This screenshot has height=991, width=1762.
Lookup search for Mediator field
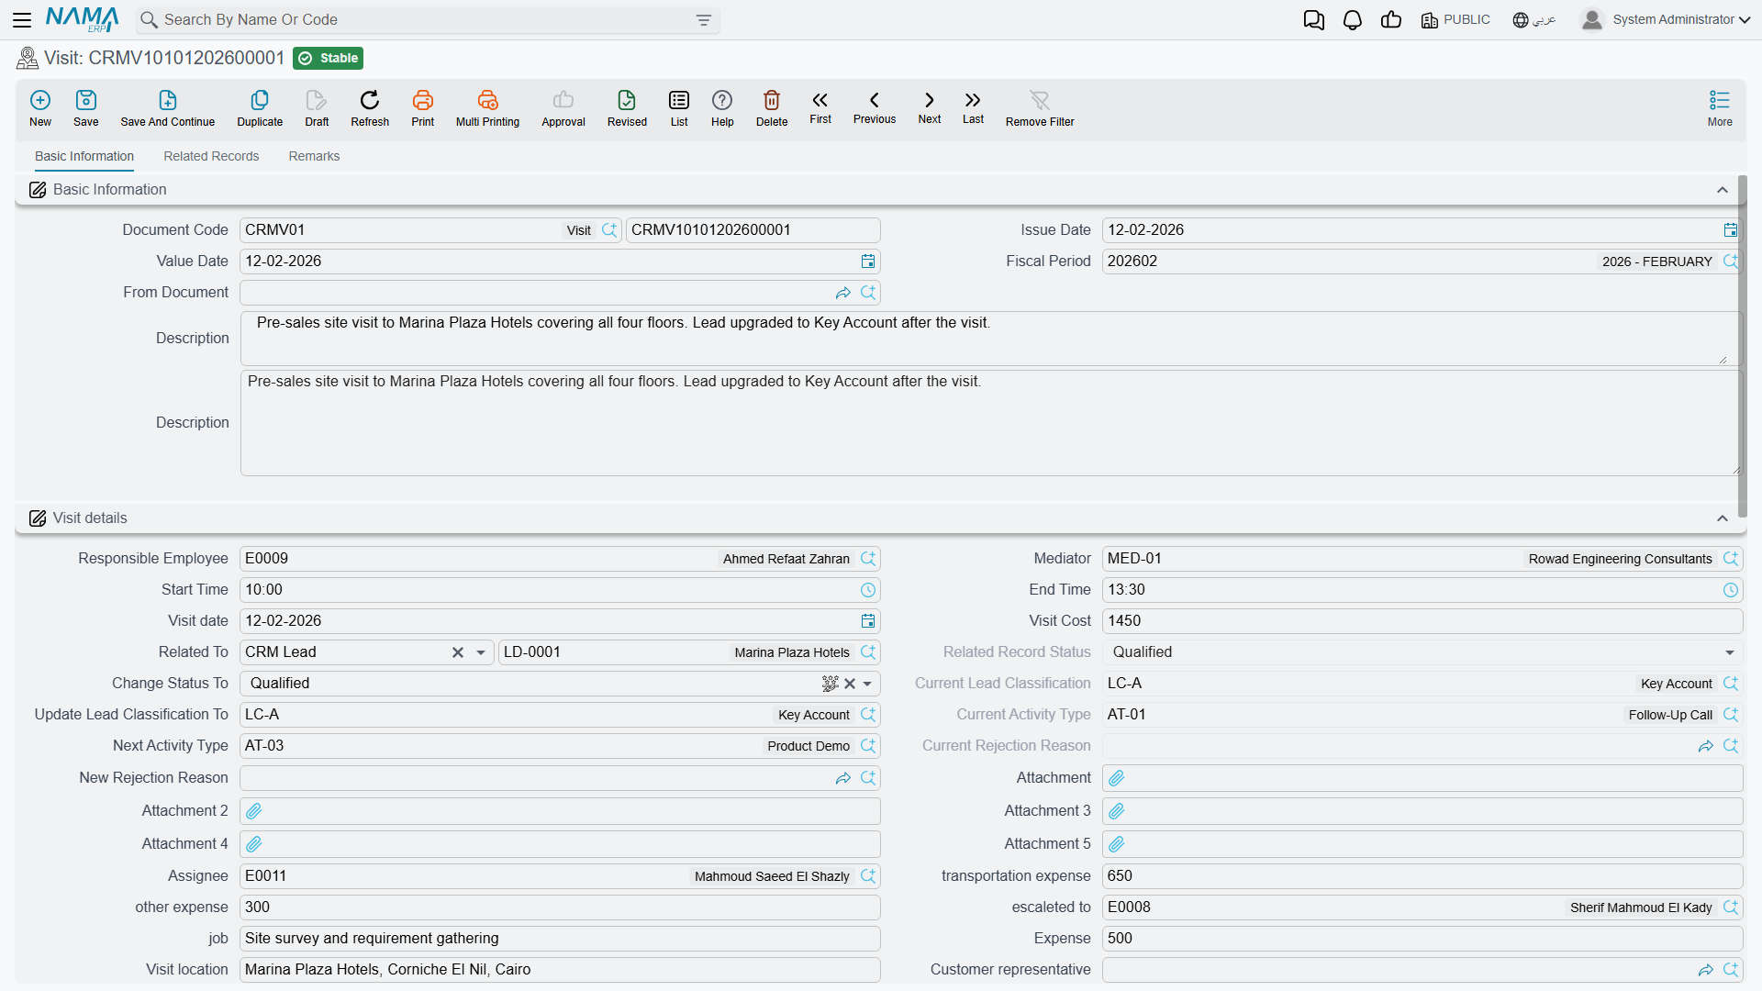click(x=1731, y=559)
